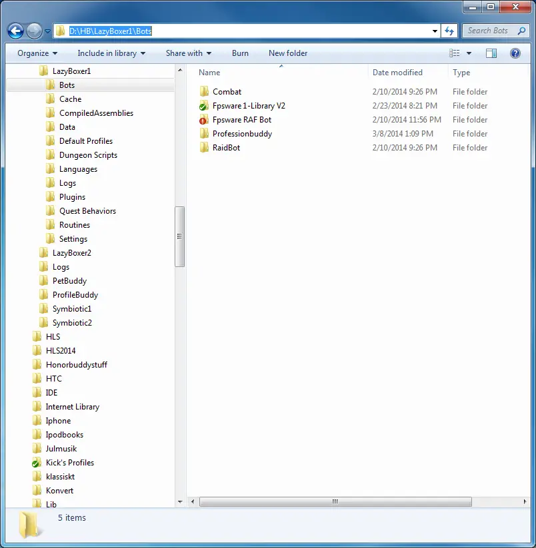Click the Forward navigation arrow button

34,31
